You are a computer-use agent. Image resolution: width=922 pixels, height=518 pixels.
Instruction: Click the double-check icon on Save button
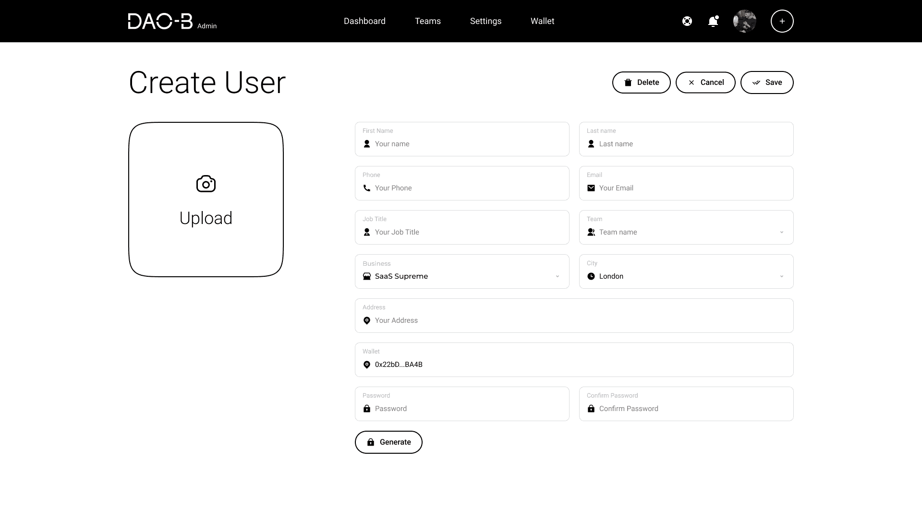tap(756, 82)
